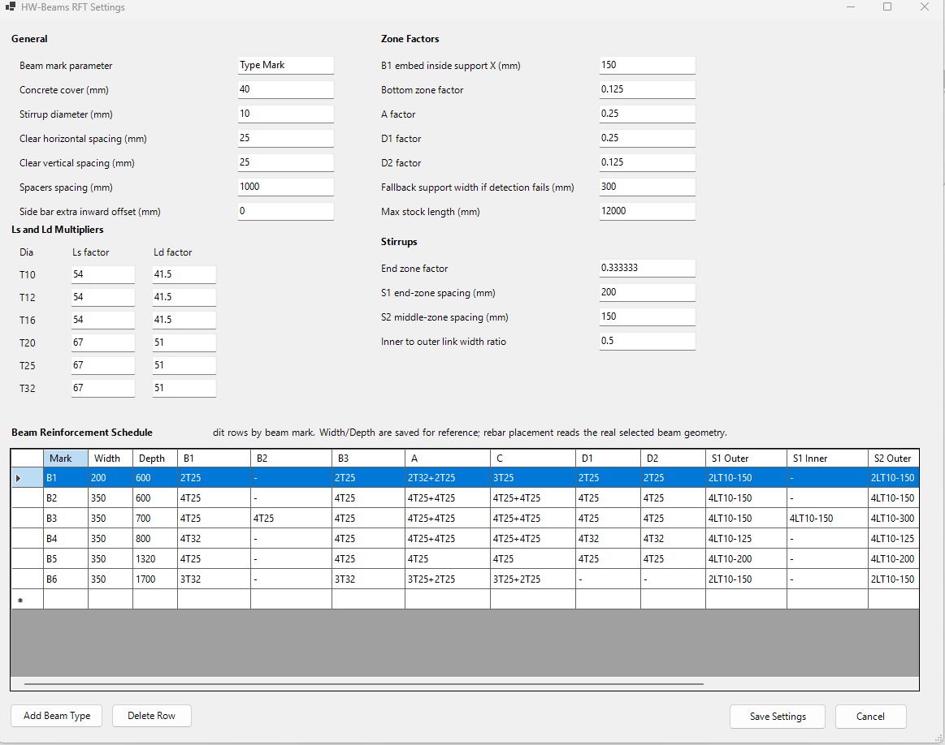Edit Side bar extra inward offset field
This screenshot has width=945, height=745.
(286, 211)
